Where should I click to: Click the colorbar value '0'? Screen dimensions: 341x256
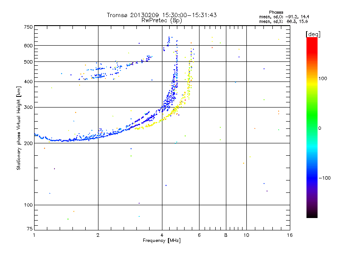[x=320, y=128]
